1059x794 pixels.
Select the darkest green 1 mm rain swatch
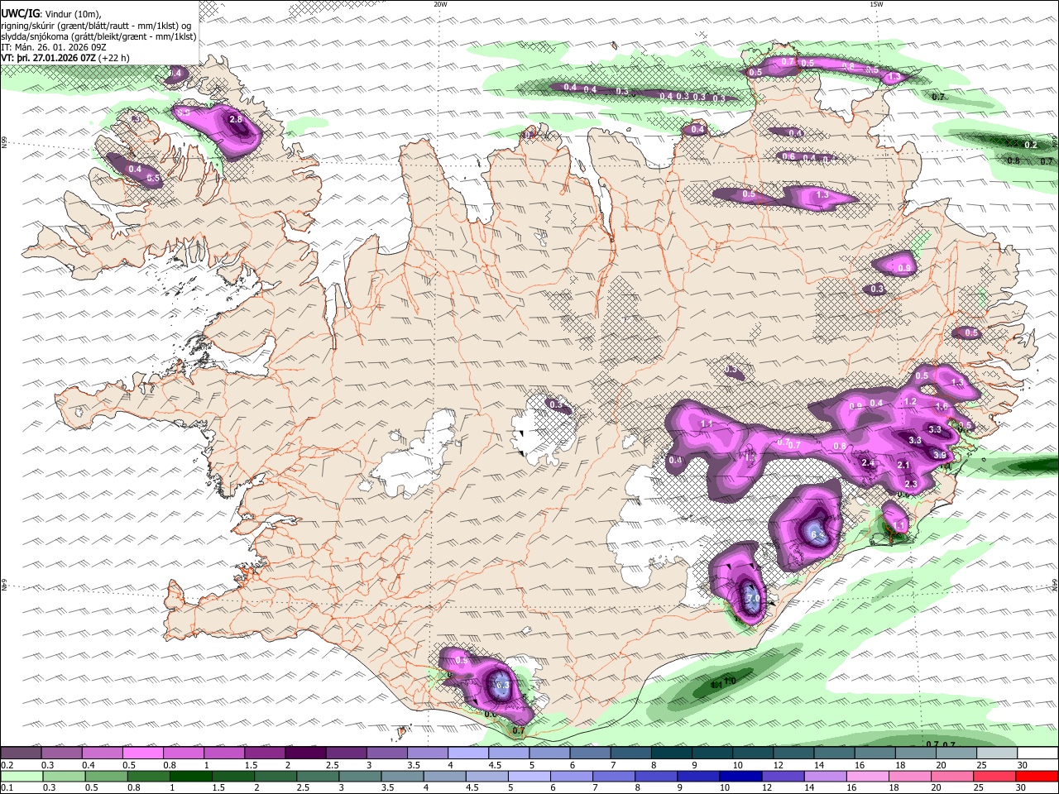coord(189,777)
